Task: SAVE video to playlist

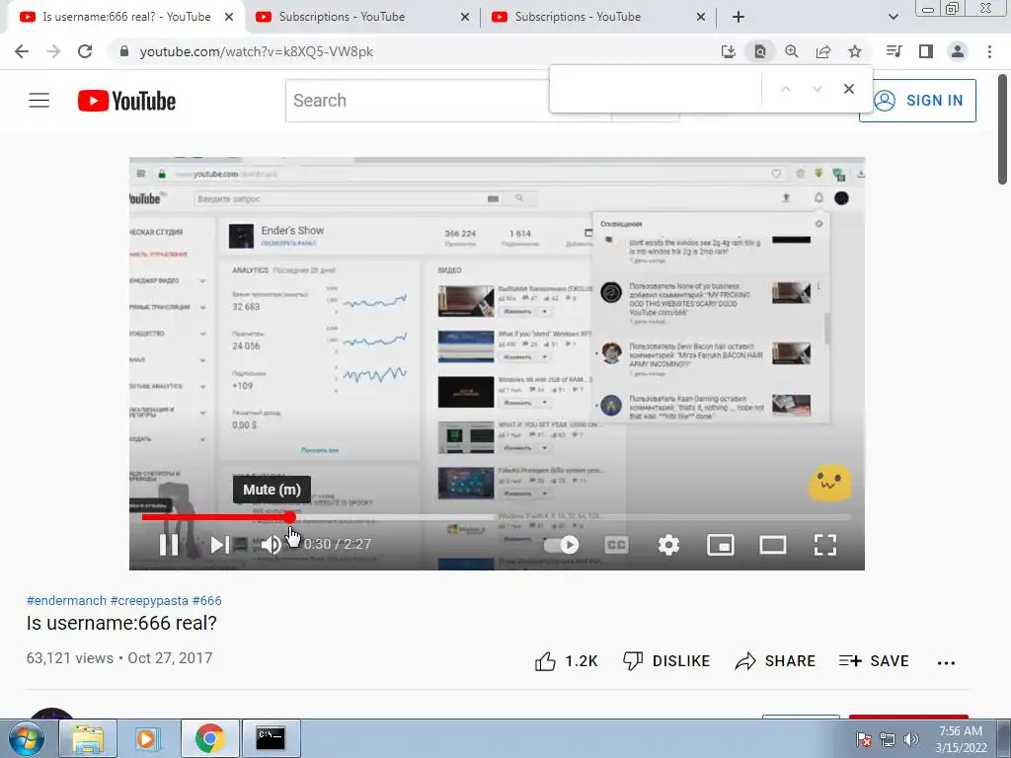Action: point(874,661)
